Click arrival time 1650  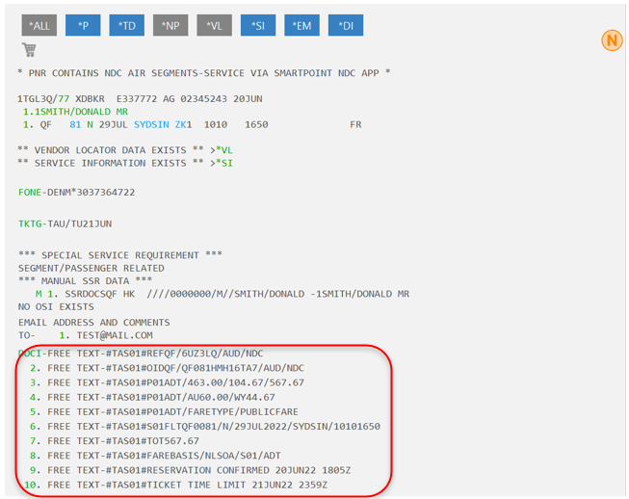click(x=256, y=124)
